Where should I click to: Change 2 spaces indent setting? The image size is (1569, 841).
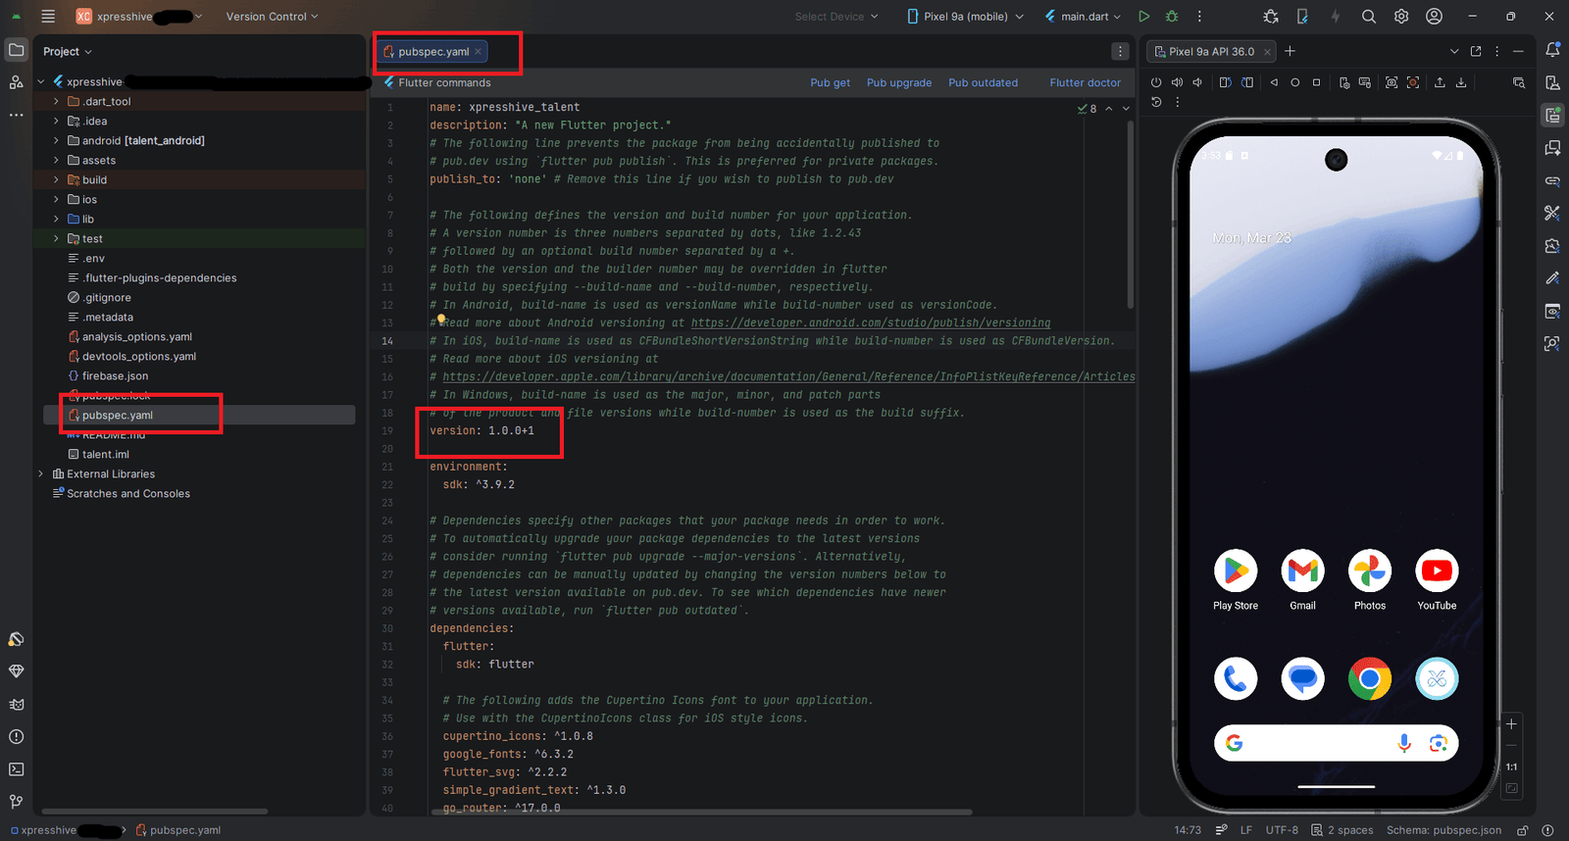click(1342, 830)
